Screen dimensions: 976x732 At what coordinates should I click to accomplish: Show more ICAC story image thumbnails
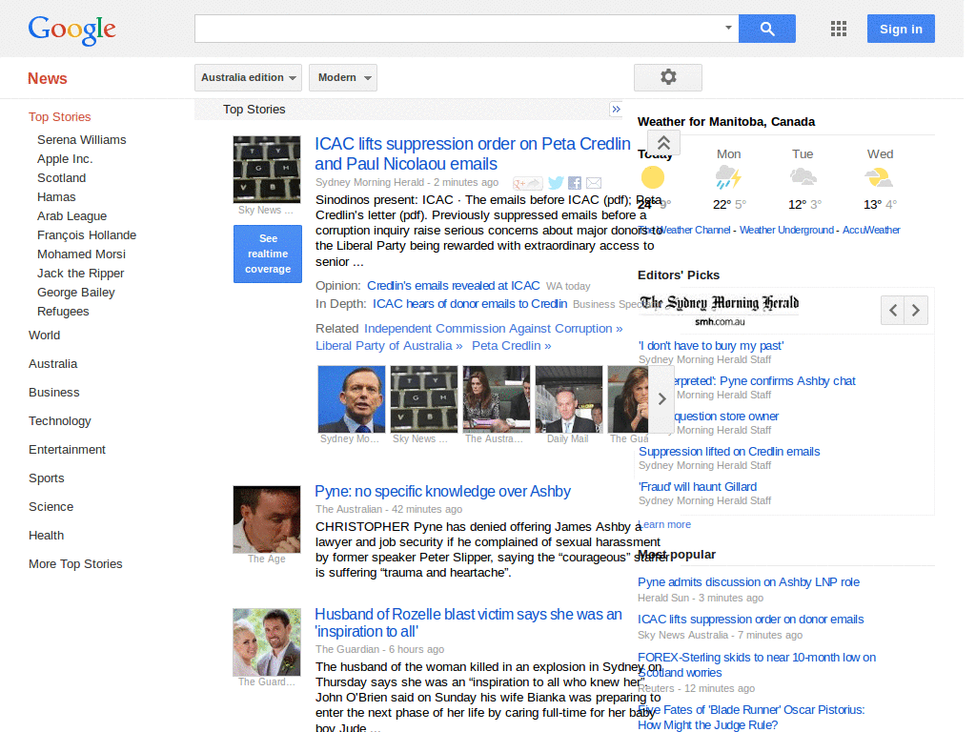(x=661, y=399)
